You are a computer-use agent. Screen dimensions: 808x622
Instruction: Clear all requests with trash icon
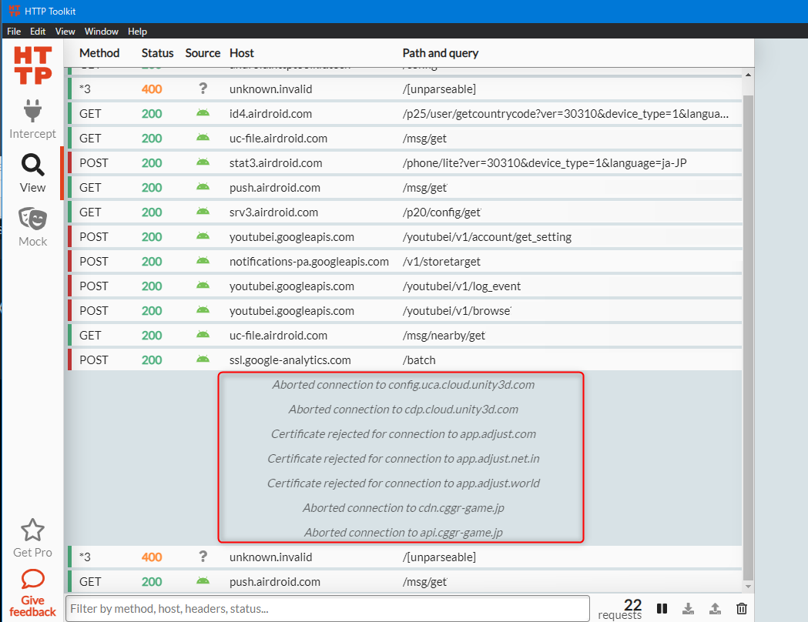(741, 608)
